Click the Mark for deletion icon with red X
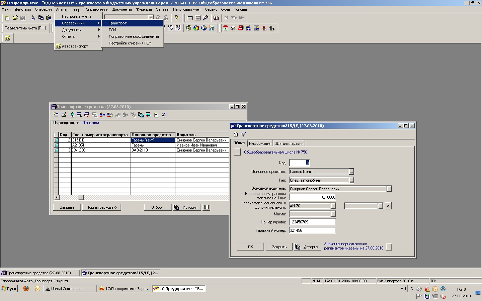Image resolution: width=482 pixels, height=301 pixels. pyautogui.click(x=87, y=115)
